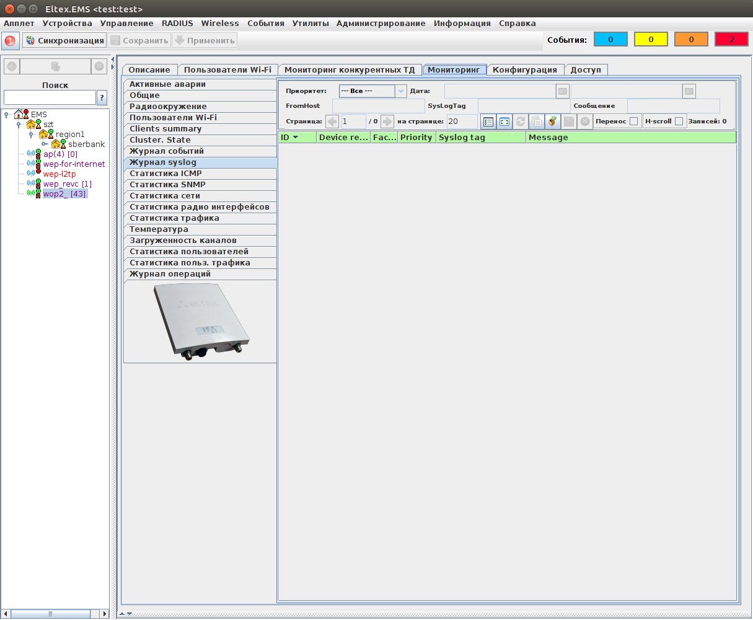Open the RADIUS menu
753x620 pixels.
coord(177,23)
